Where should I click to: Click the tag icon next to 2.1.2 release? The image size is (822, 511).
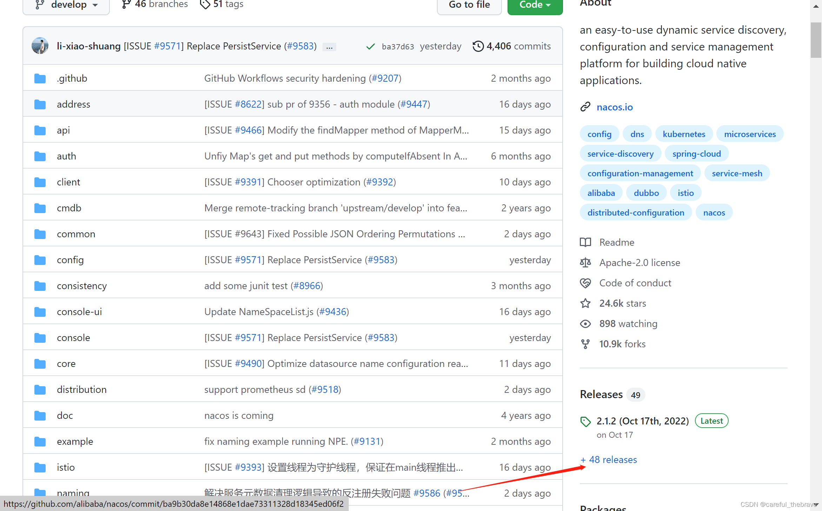585,421
